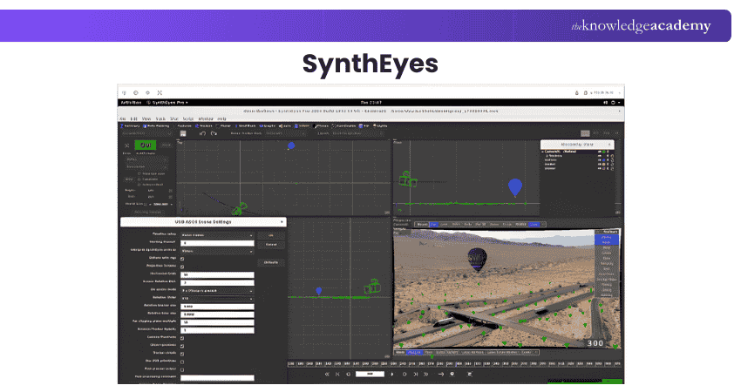Screen dimensions: 741x392
Task: Click the blue color swatch in Hierarchy View
Action: (x=603, y=160)
